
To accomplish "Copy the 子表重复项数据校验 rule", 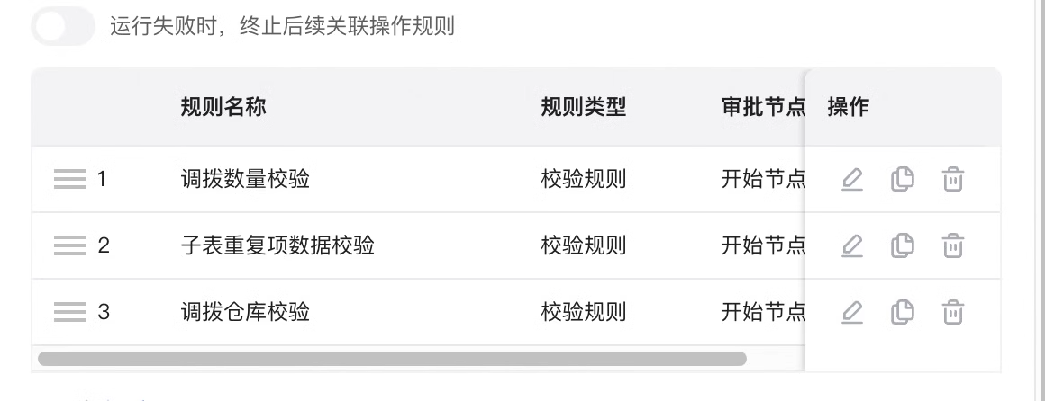I will pos(903,245).
